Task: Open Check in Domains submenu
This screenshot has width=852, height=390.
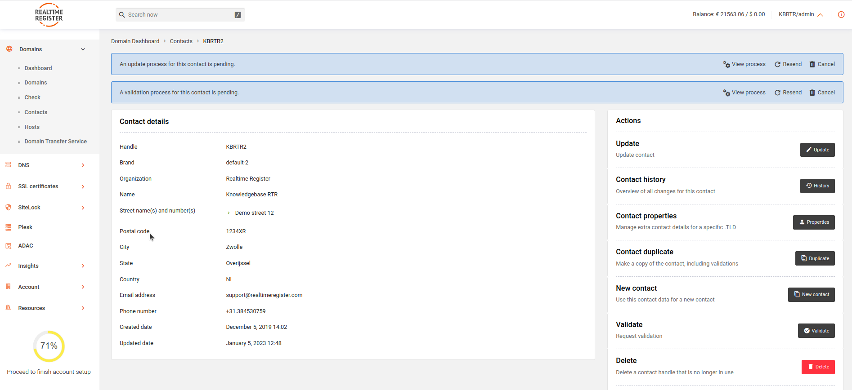Action: pos(32,97)
